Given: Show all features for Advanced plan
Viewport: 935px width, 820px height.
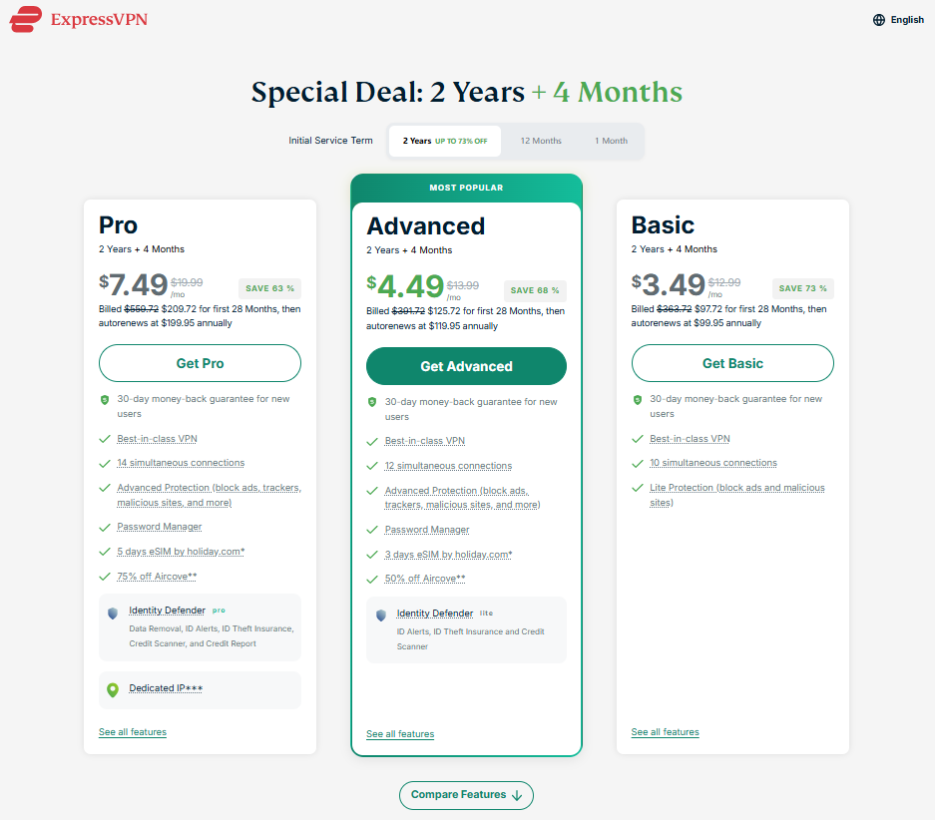Looking at the screenshot, I should [x=400, y=734].
